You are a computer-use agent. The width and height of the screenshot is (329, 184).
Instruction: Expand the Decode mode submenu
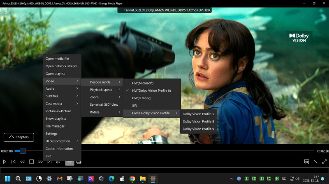click(102, 82)
